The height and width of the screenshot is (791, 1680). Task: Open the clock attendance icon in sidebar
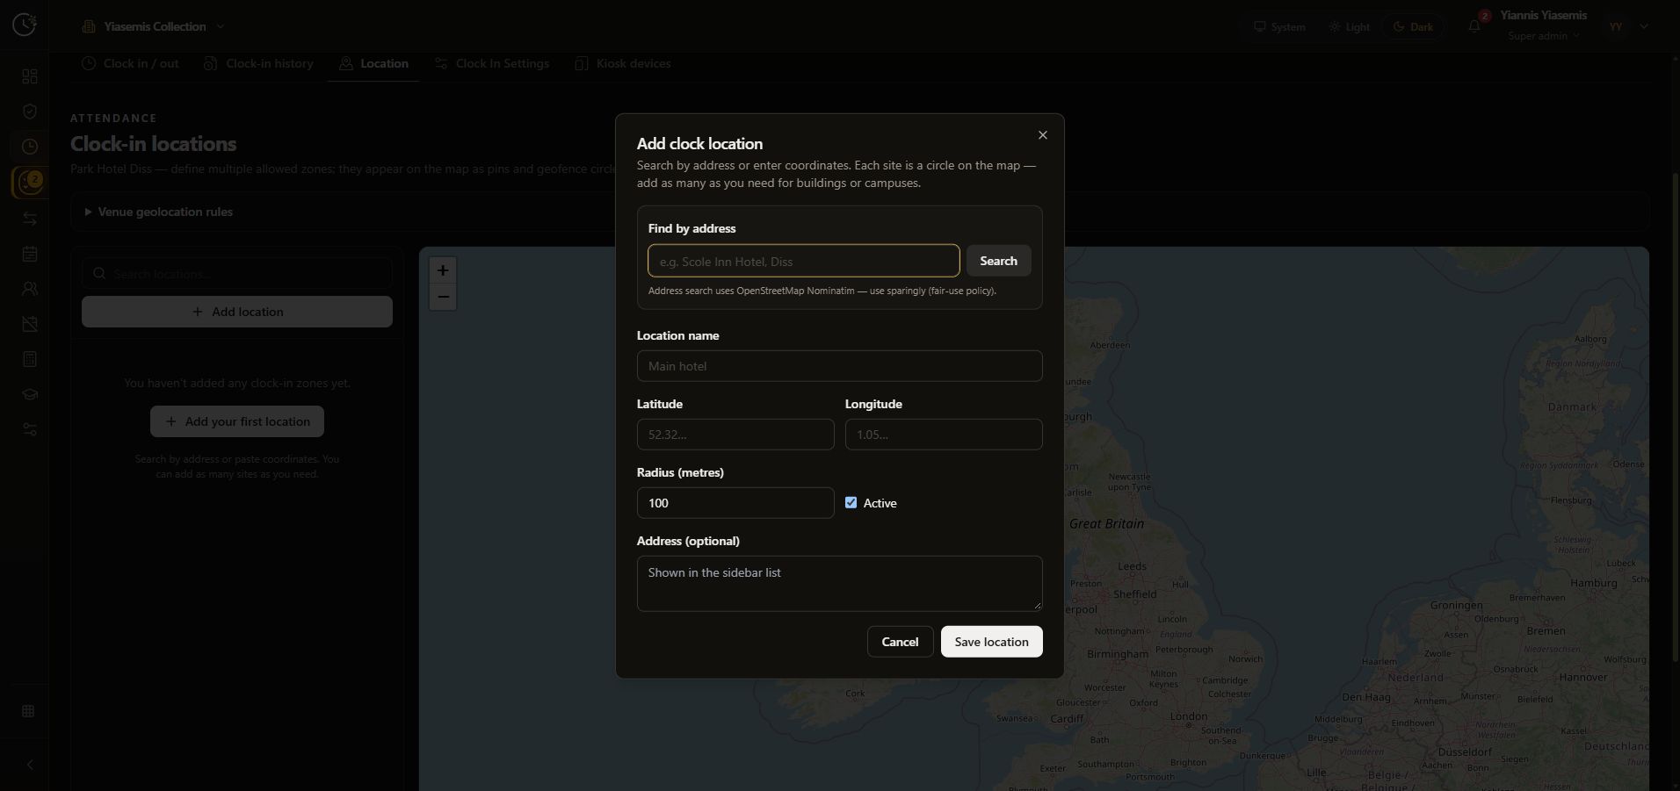[x=30, y=147]
